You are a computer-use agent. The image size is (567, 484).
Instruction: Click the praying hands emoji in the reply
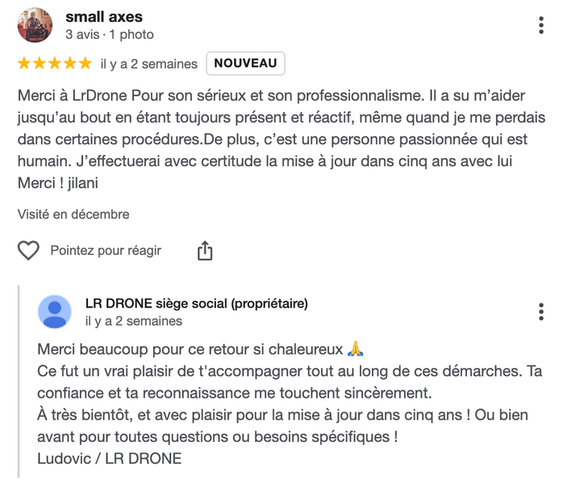[x=356, y=350]
